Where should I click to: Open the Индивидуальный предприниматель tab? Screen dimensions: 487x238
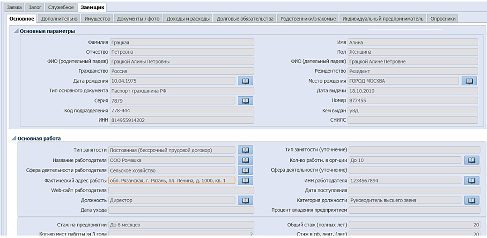383,19
